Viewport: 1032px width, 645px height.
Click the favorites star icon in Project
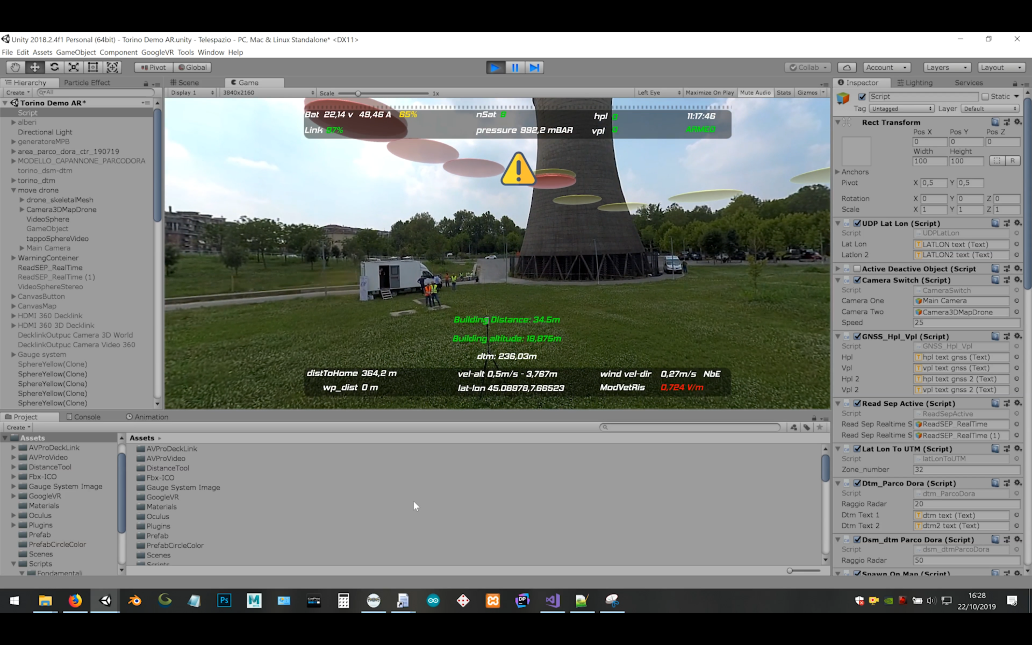[820, 427]
